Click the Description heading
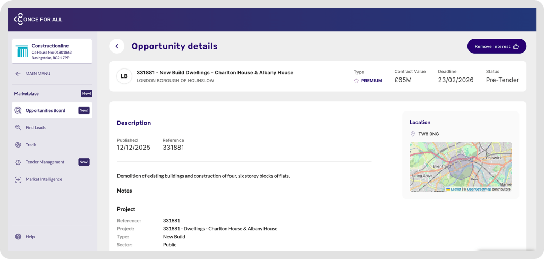Image resolution: width=544 pixels, height=259 pixels. pyautogui.click(x=134, y=123)
